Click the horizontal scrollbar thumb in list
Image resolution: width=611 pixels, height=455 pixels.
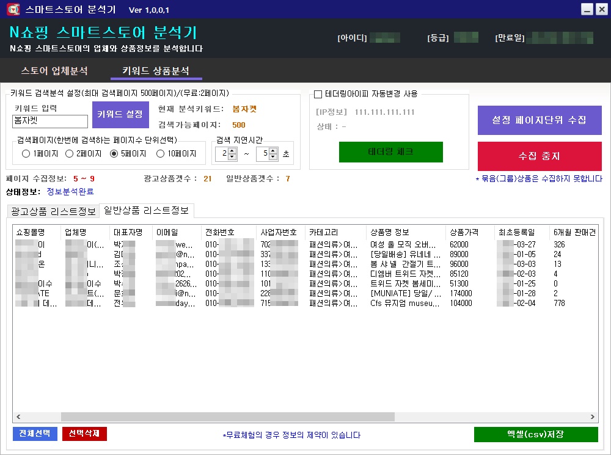pos(228,417)
